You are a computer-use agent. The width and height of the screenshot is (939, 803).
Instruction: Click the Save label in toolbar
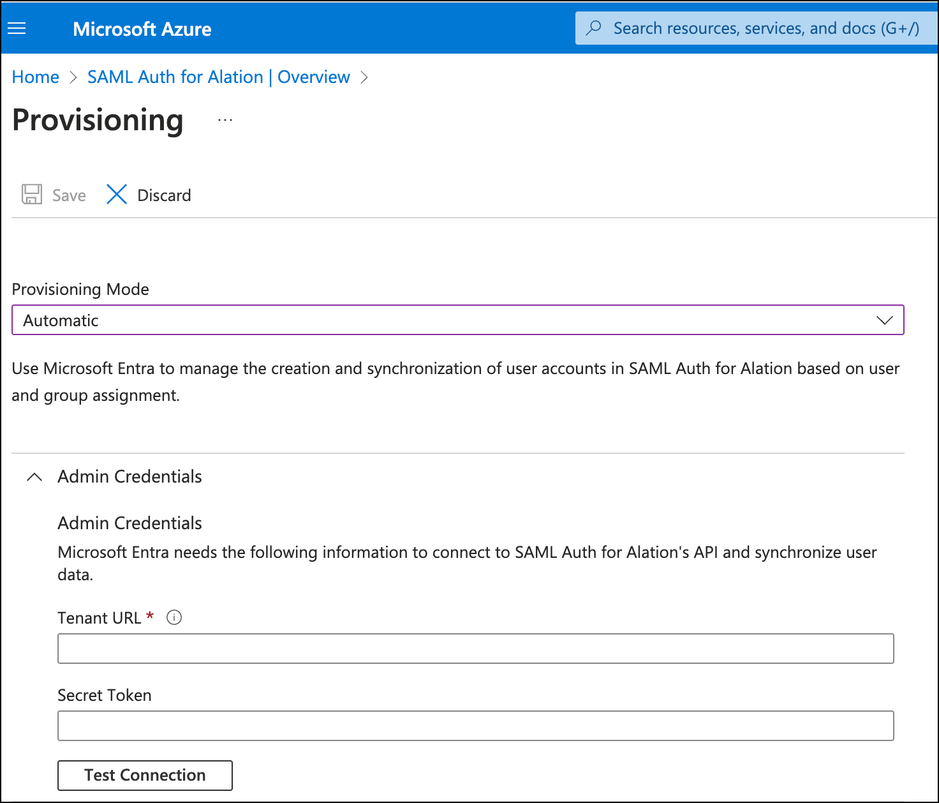click(x=69, y=195)
